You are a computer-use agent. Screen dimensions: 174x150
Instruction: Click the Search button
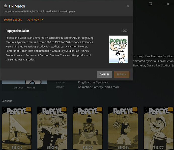(122, 74)
